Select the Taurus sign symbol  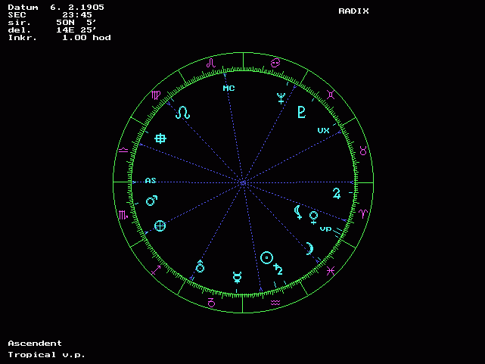coord(363,151)
